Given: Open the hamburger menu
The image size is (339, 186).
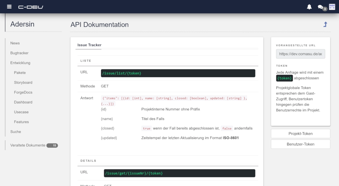Looking at the screenshot, I should tap(9, 7).
